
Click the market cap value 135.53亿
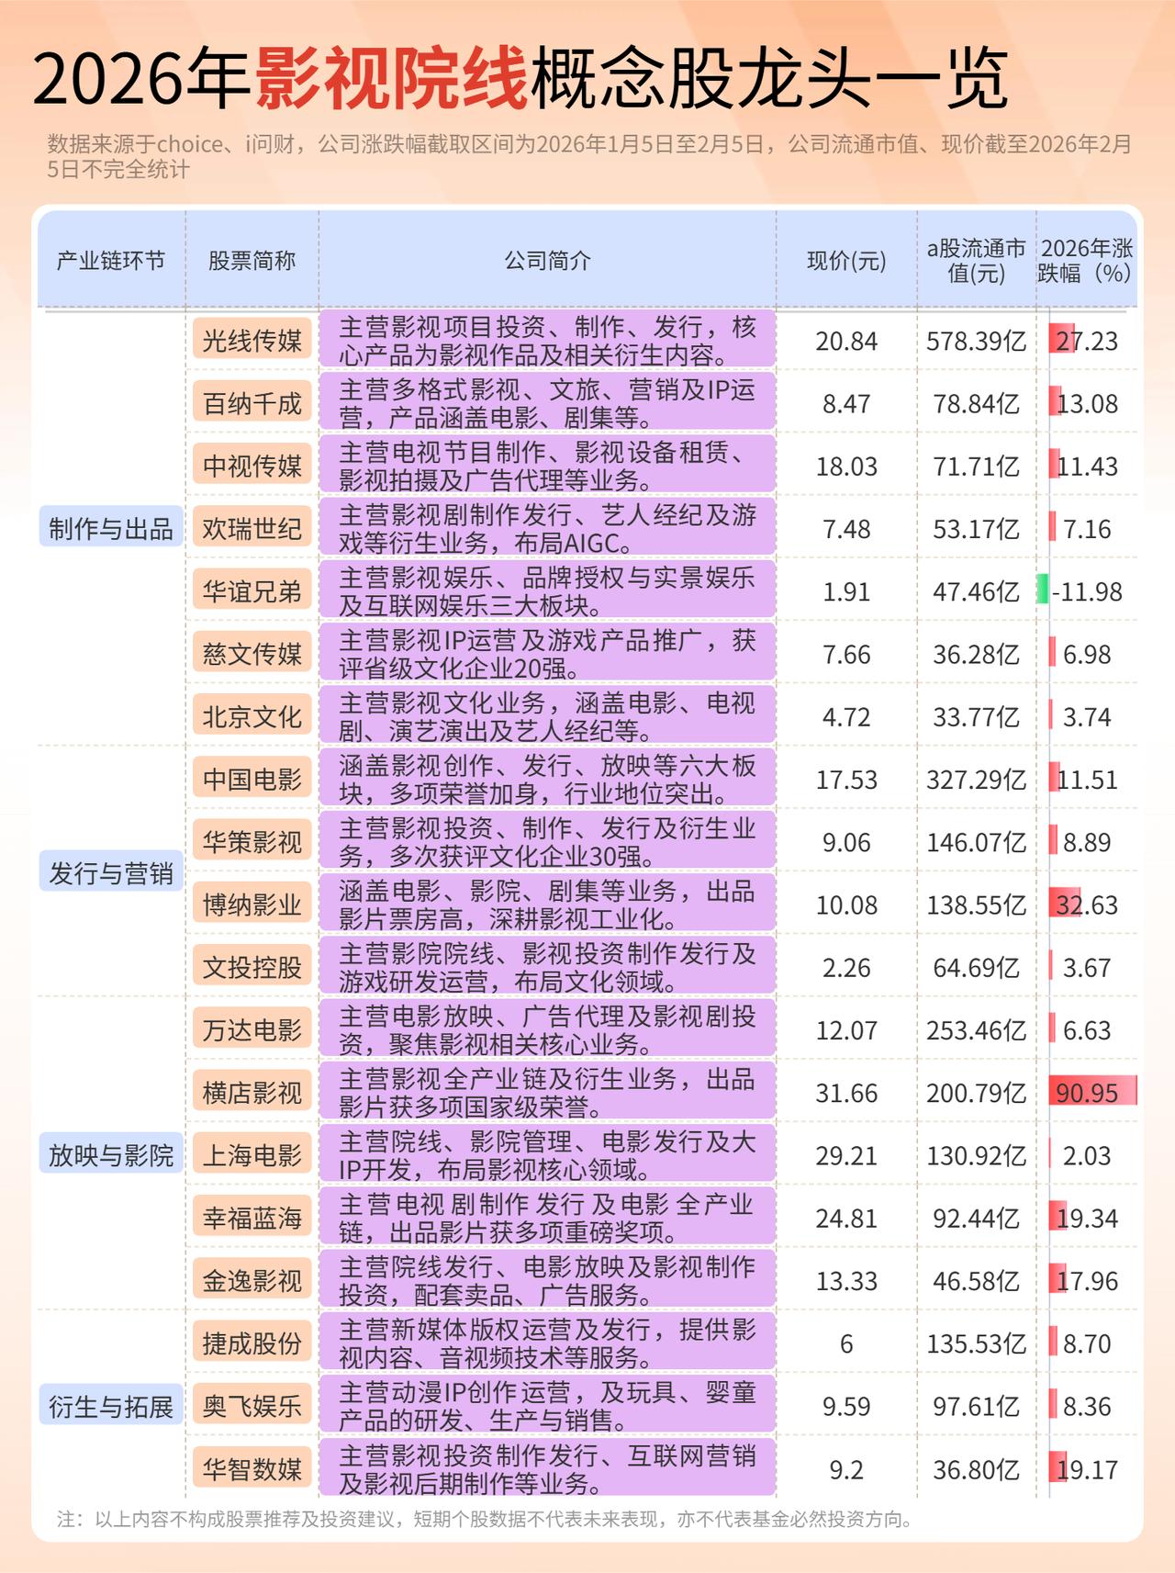pyautogui.click(x=977, y=1343)
